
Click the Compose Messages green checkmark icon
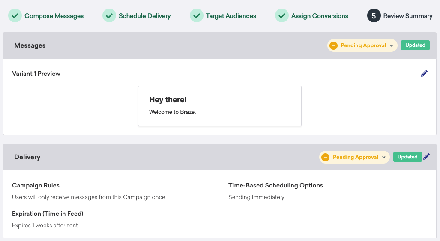click(15, 15)
